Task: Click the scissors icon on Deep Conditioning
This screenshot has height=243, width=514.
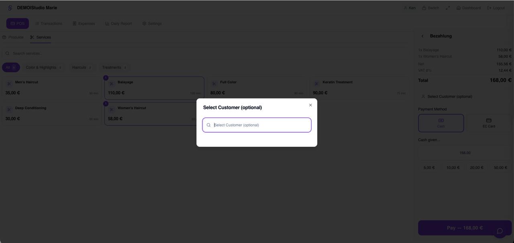Action: tap(9, 109)
